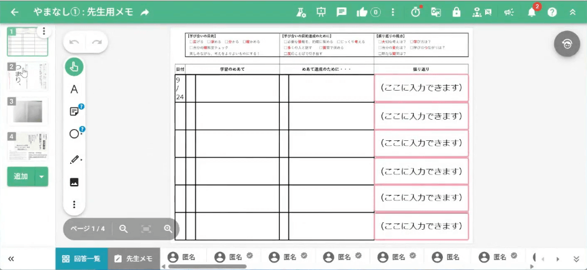Open the notifications bell
This screenshot has height=270, width=587.
532,12
